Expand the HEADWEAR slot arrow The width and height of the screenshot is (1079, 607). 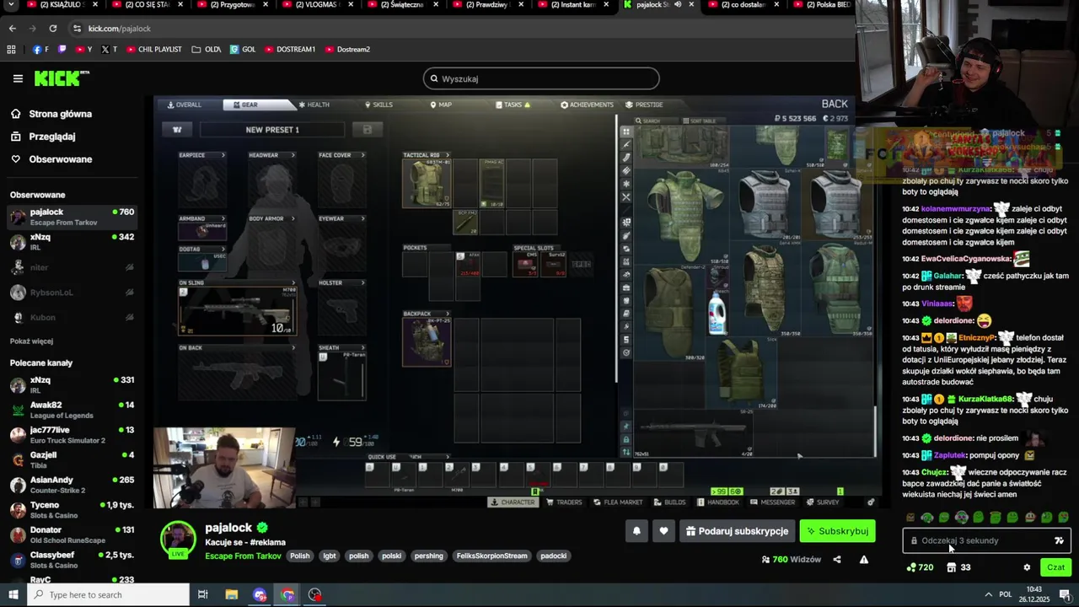[x=293, y=155]
